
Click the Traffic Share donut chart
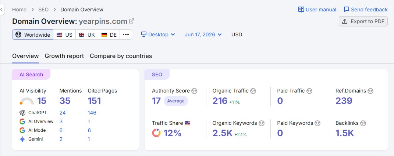coord(156,133)
